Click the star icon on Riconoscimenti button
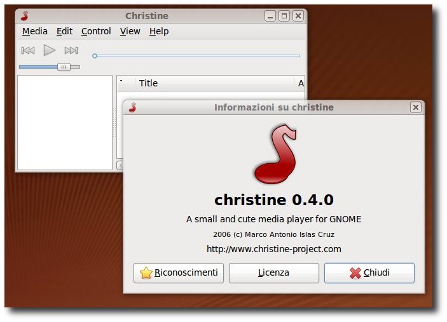 [x=146, y=272]
